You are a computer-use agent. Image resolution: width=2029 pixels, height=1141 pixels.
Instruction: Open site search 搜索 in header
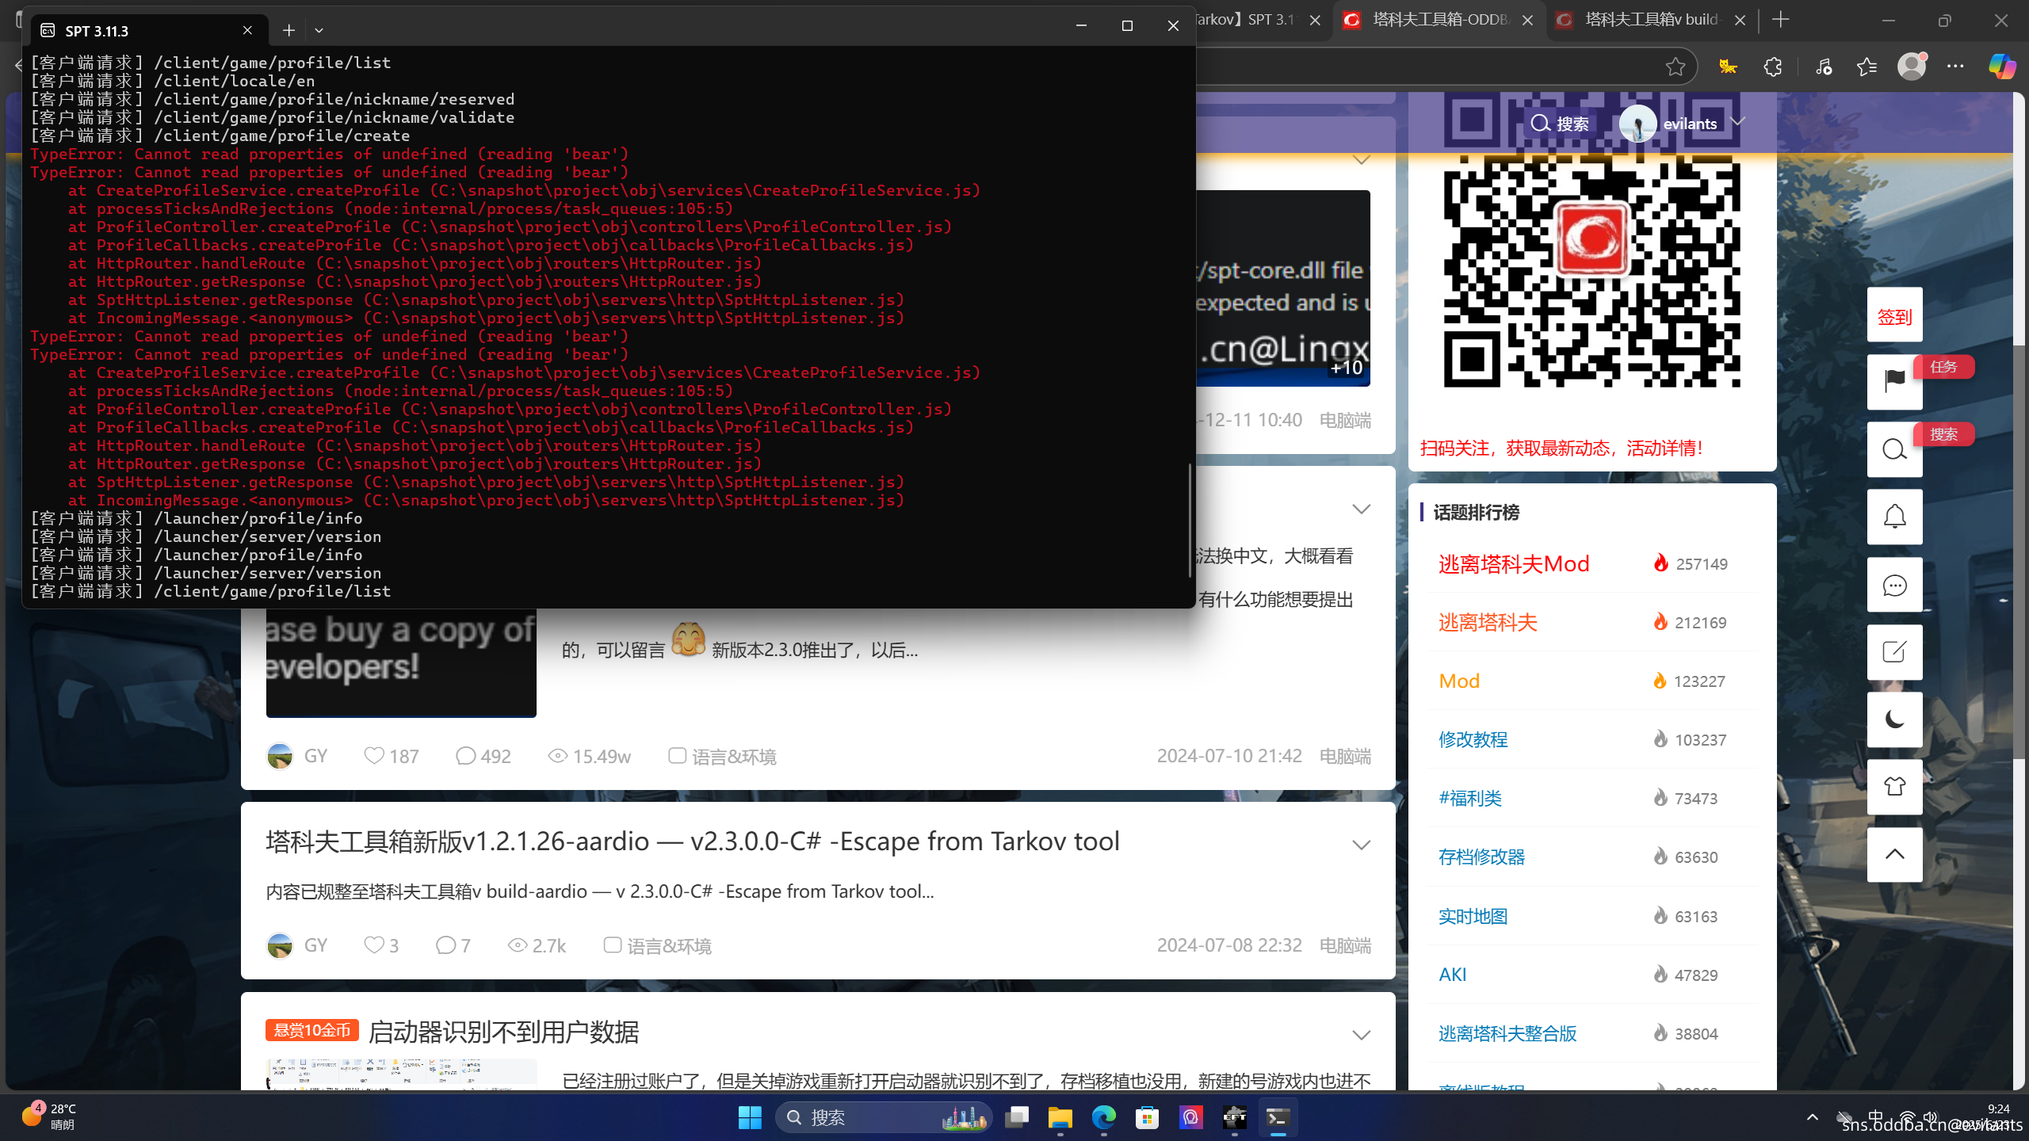[1560, 124]
